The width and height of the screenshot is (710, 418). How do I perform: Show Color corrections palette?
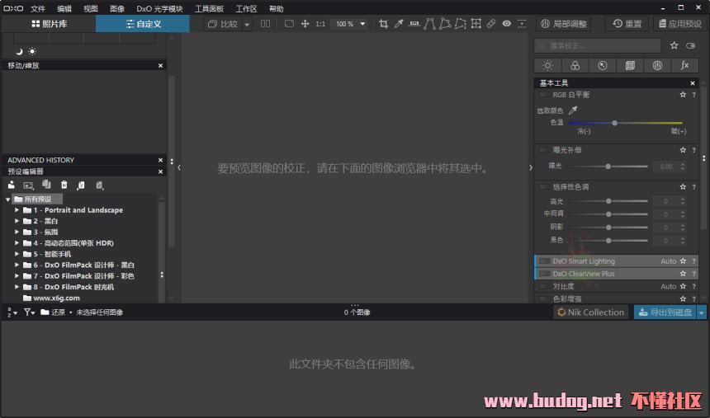(575, 66)
